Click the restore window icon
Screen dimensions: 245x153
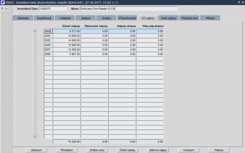239,2
